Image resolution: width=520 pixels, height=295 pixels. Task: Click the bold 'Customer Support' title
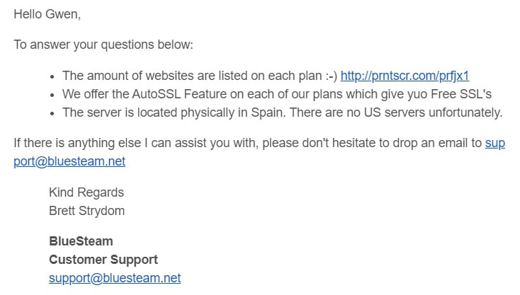click(x=103, y=260)
